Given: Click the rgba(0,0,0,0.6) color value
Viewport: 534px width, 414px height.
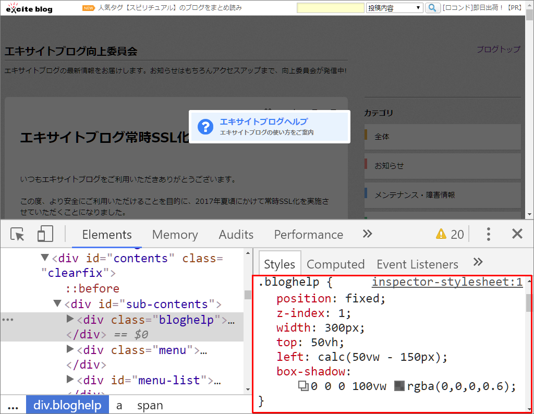Looking at the screenshot, I should [458, 386].
